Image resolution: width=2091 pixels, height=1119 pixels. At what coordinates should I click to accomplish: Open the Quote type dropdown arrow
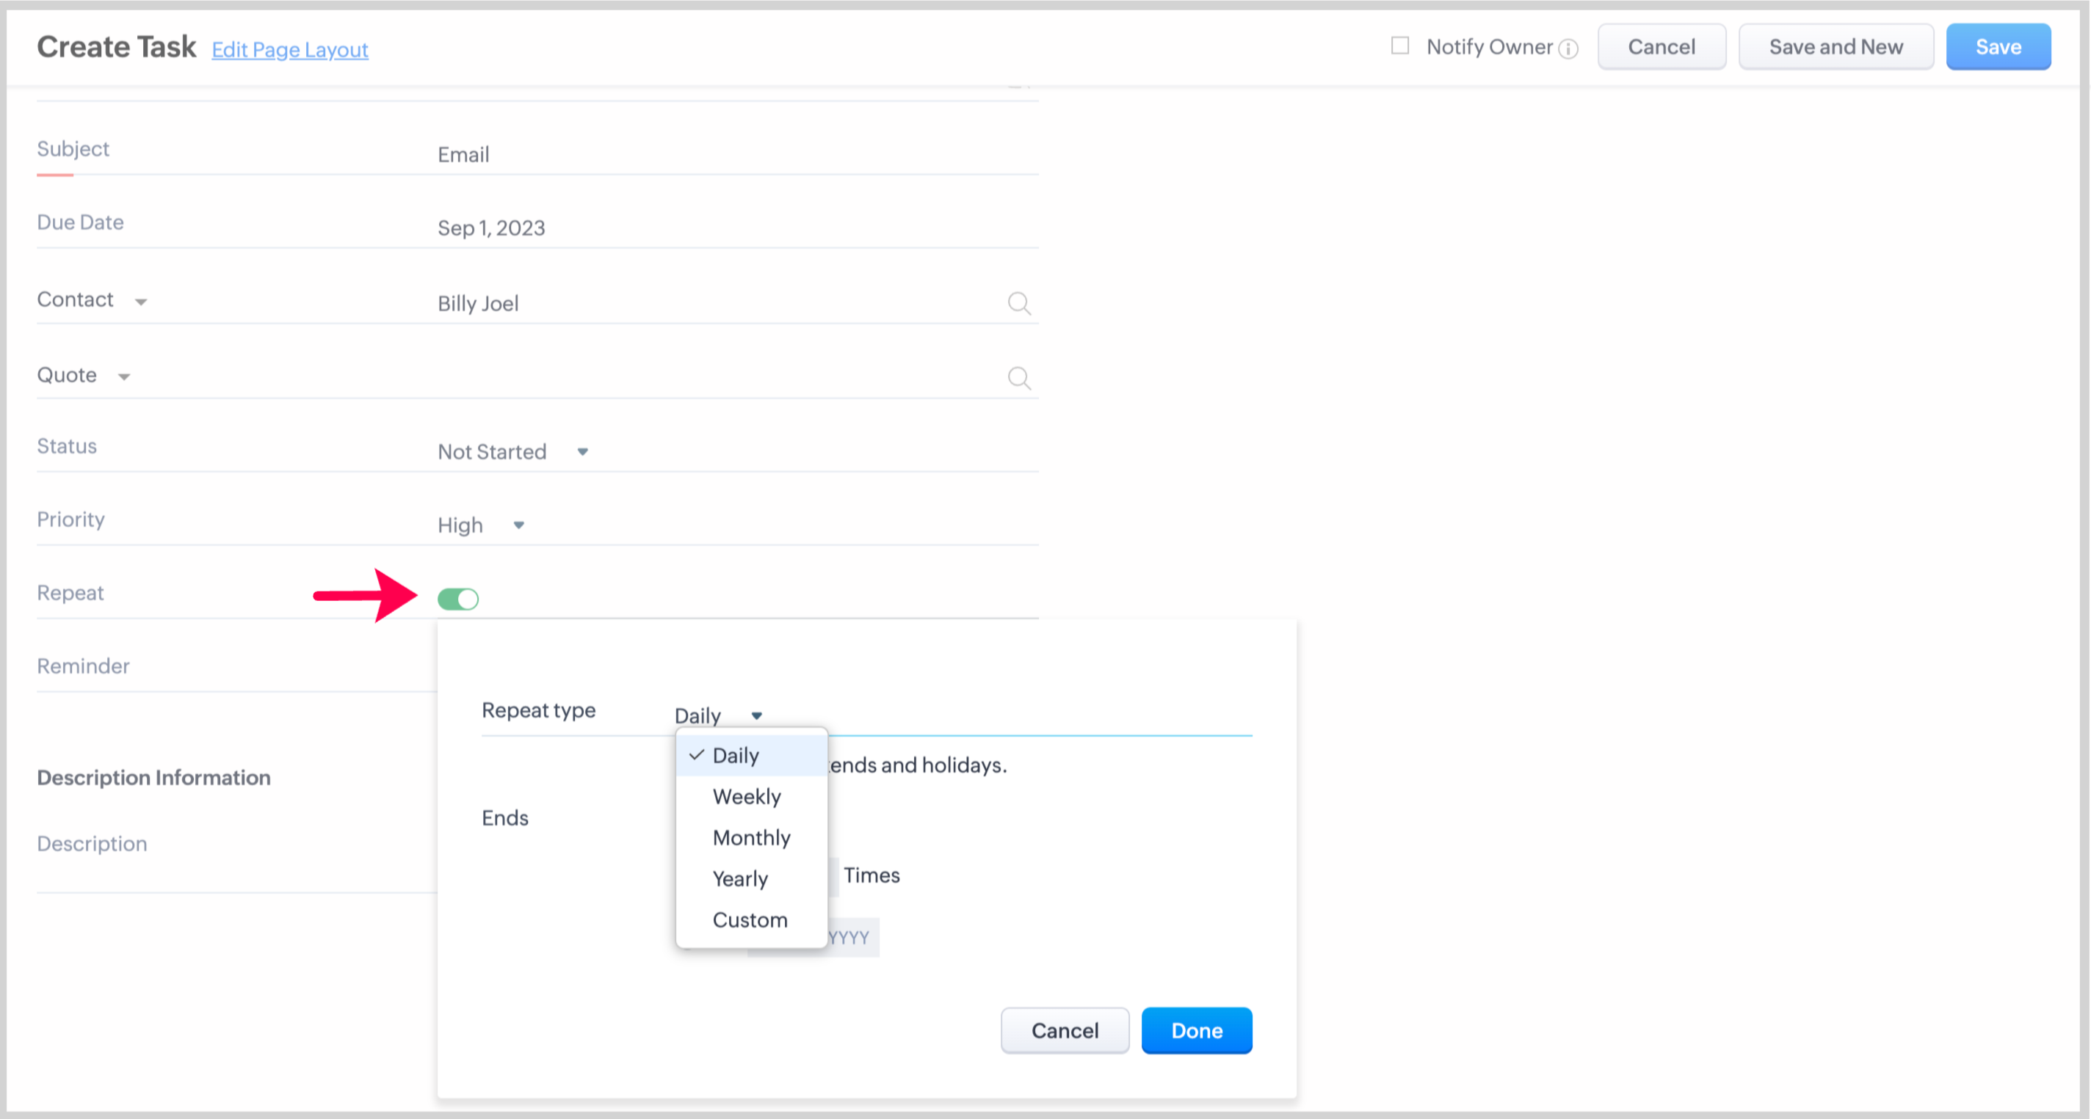(124, 376)
